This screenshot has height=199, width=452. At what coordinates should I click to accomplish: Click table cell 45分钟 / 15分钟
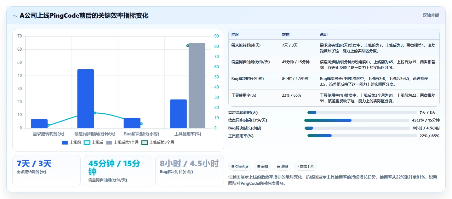click(x=296, y=62)
